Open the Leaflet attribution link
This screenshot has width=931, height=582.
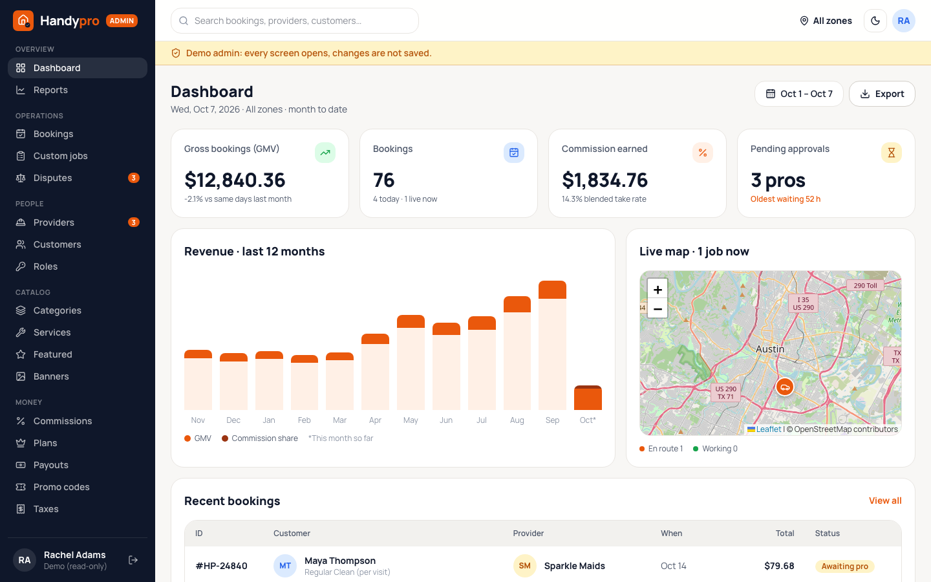(764, 429)
